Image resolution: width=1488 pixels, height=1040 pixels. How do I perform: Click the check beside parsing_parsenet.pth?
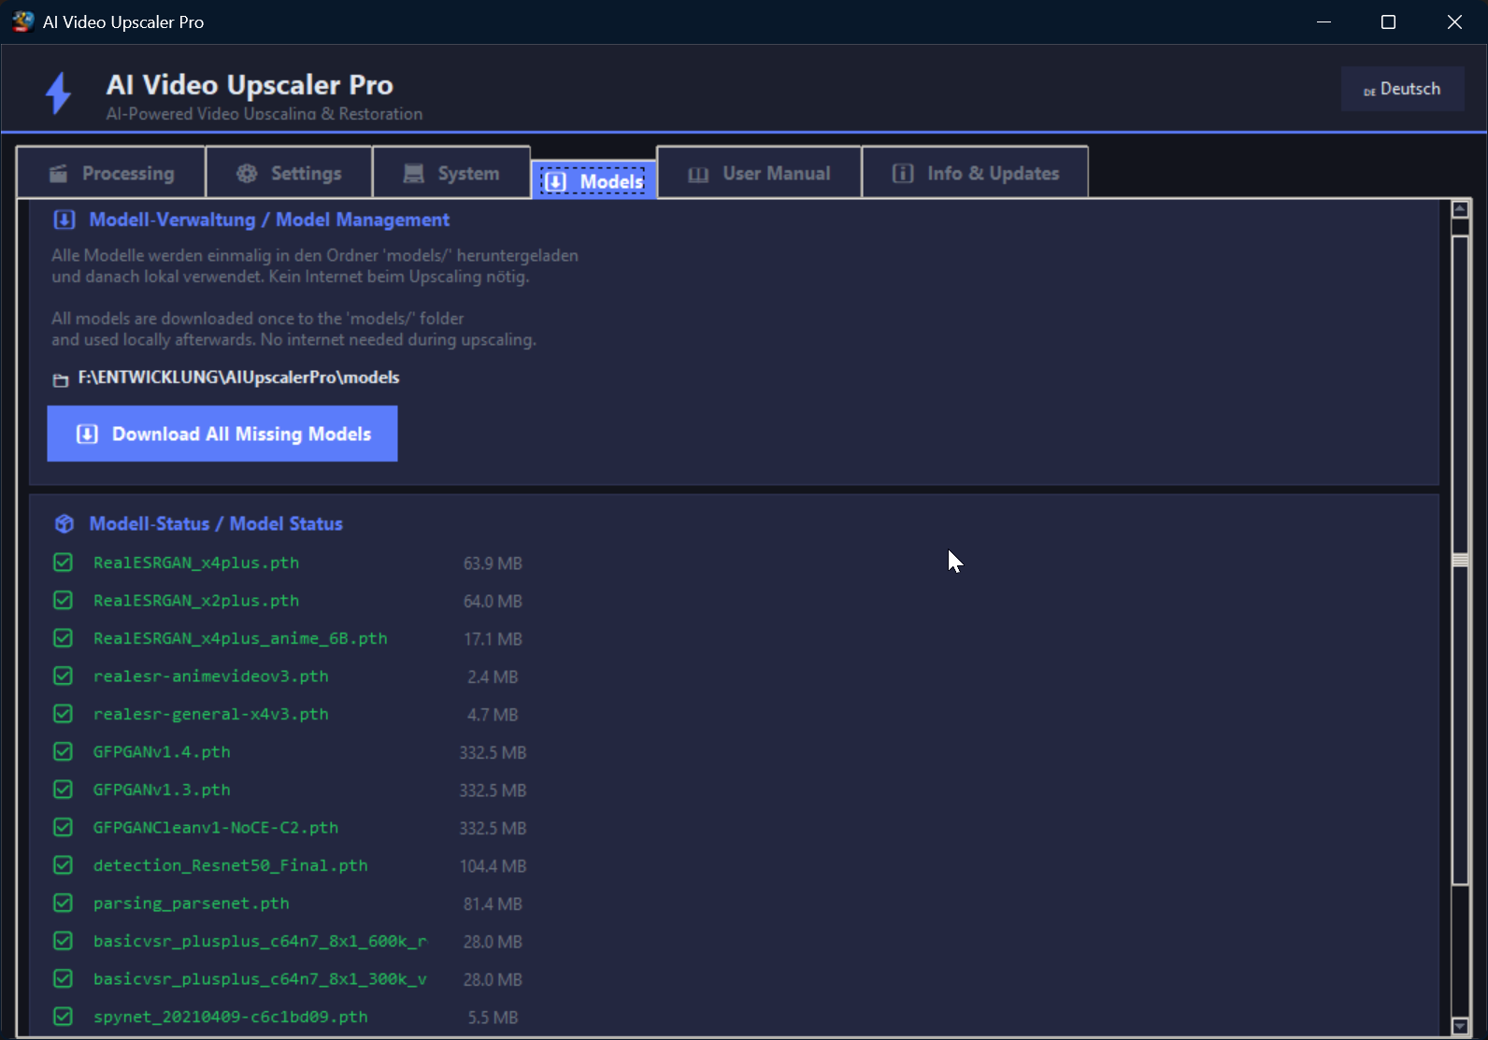pyautogui.click(x=63, y=903)
